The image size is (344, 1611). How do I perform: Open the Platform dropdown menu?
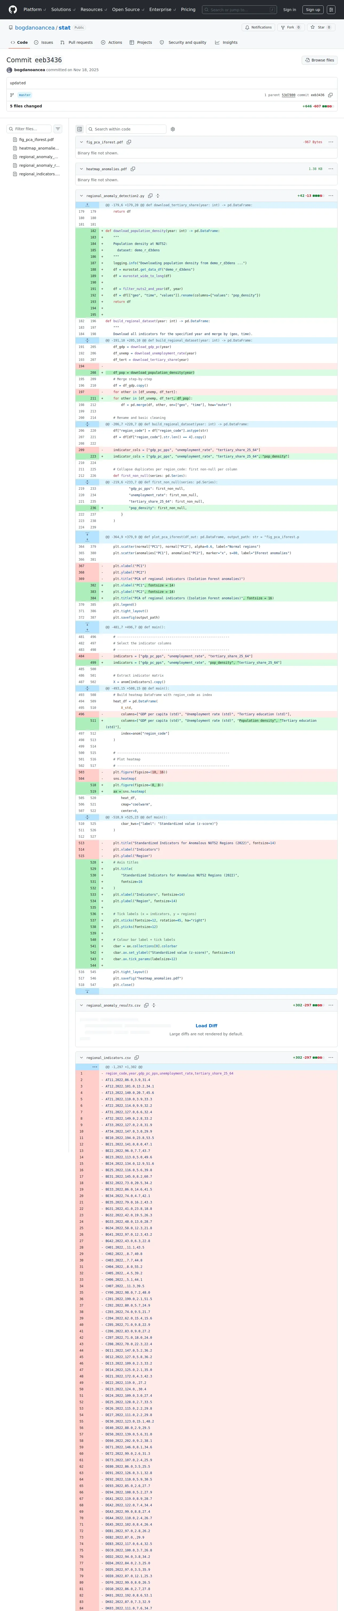[x=34, y=9]
